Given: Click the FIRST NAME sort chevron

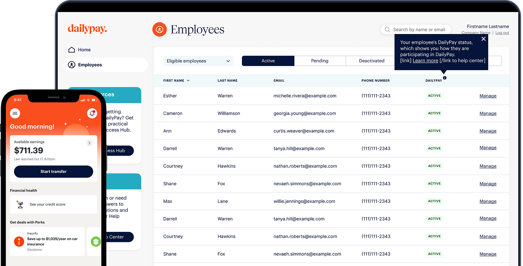Looking at the screenshot, I should (188, 81).
